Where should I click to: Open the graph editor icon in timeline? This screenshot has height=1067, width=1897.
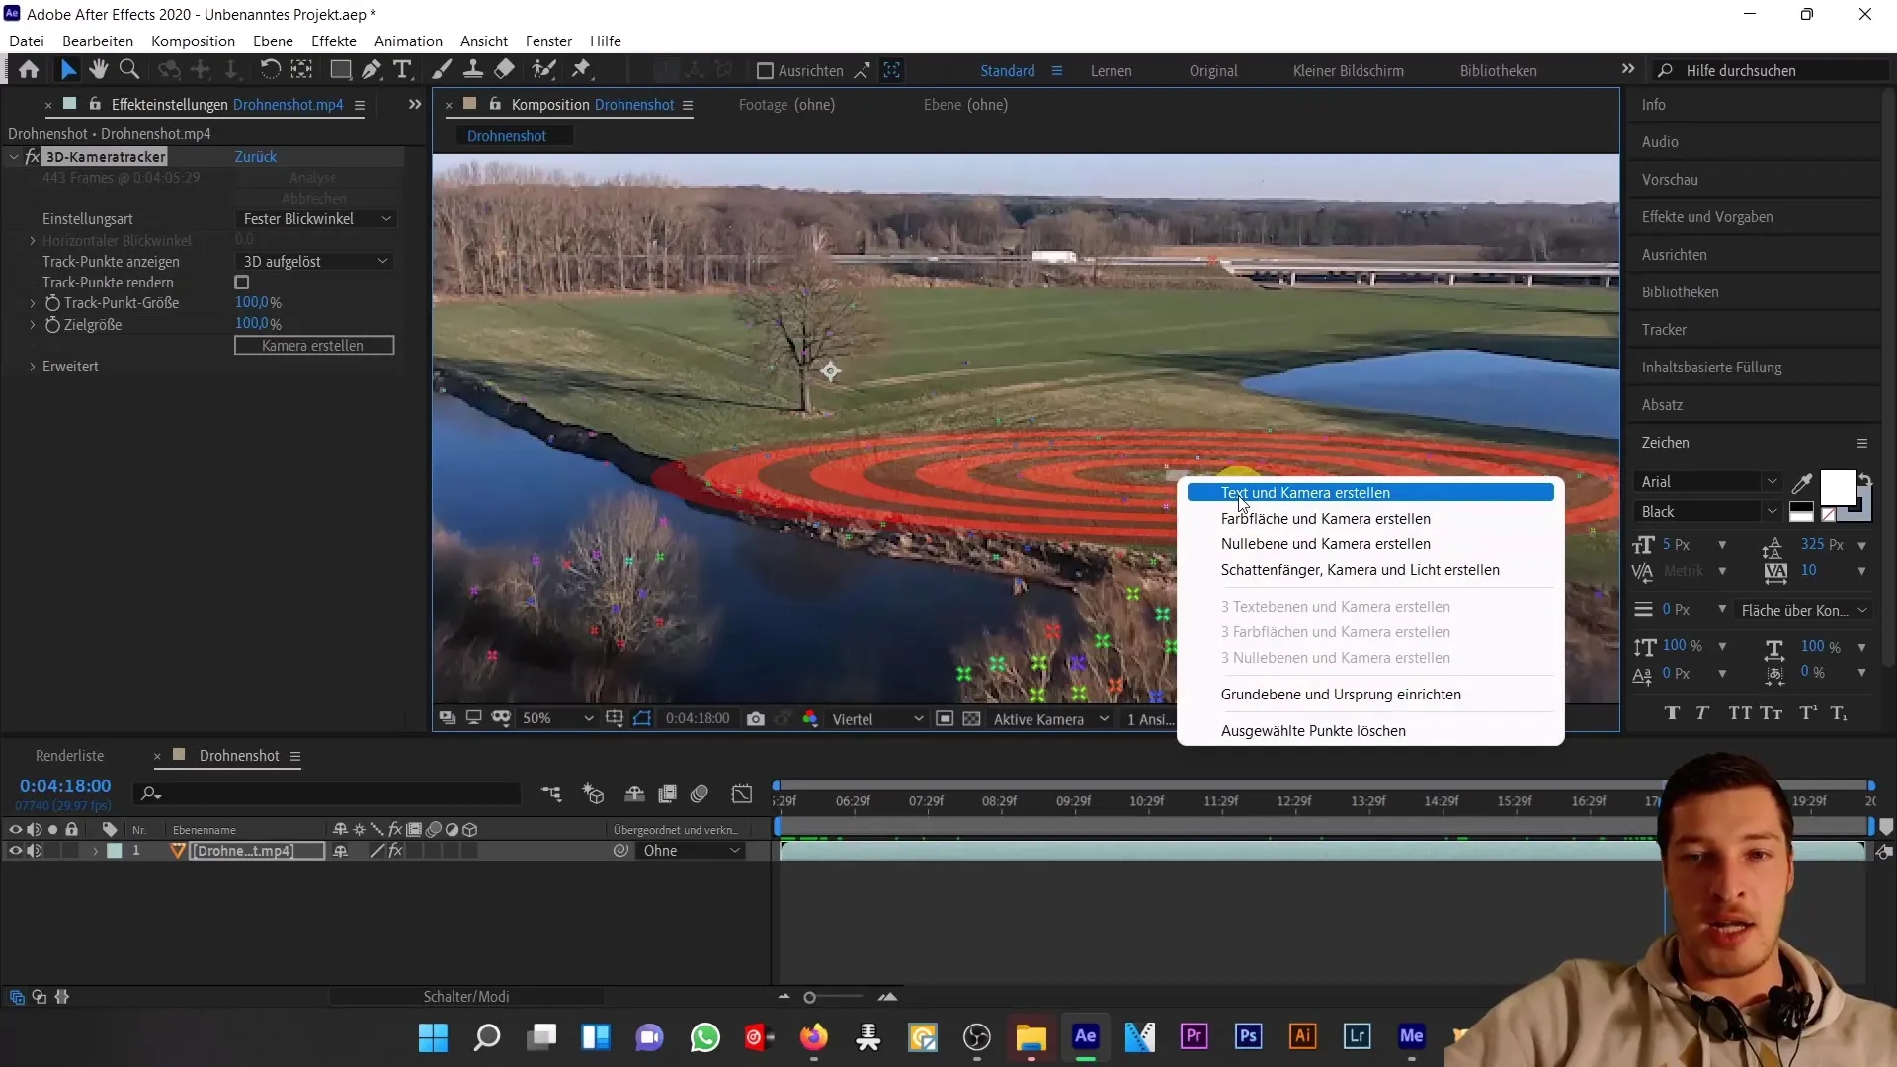click(x=742, y=794)
